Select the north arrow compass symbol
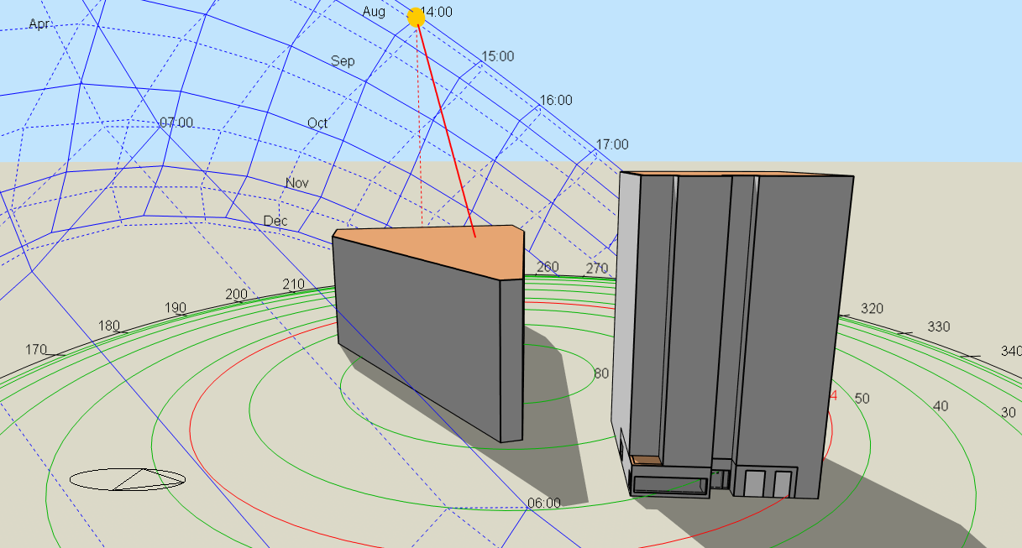The image size is (1022, 548). tap(127, 479)
